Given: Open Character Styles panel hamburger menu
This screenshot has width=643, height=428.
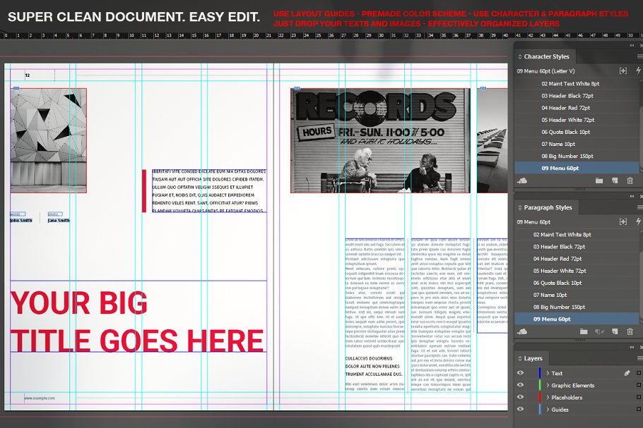Looking at the screenshot, I should tap(639, 56).
